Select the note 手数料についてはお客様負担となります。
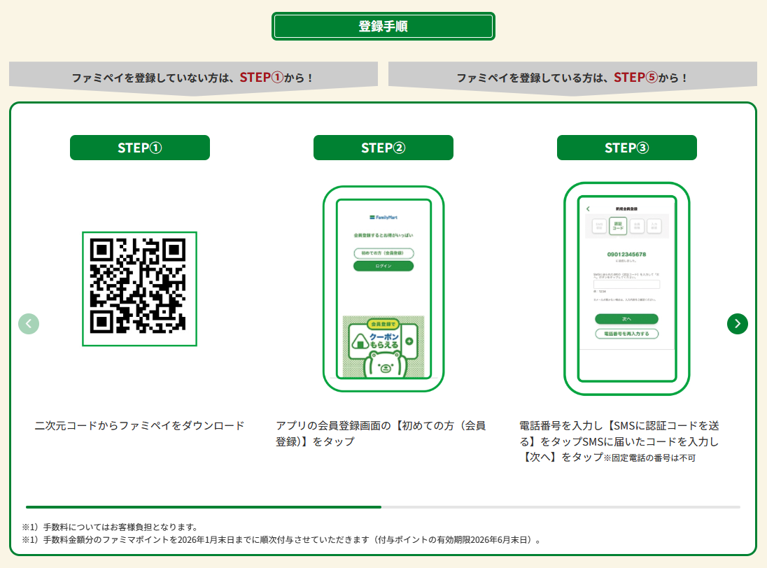767x568 pixels. pos(111,527)
